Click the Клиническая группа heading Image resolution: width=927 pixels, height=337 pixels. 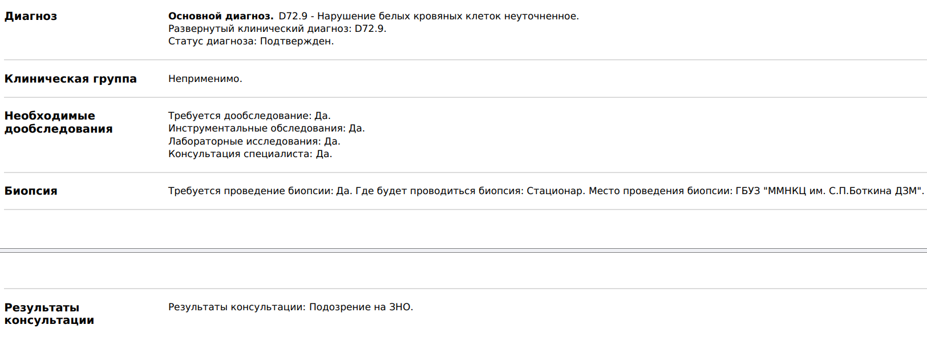[x=71, y=79]
